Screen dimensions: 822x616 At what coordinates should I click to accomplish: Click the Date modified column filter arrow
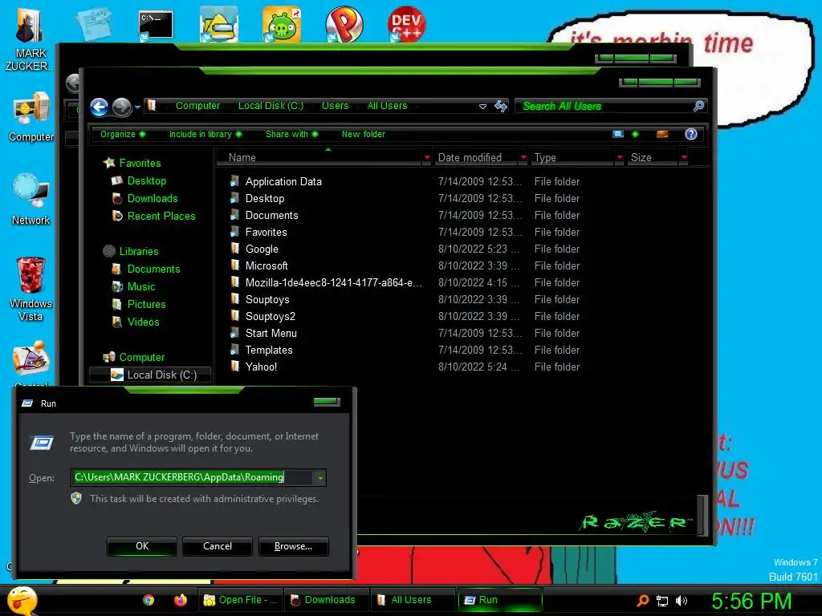tap(523, 157)
